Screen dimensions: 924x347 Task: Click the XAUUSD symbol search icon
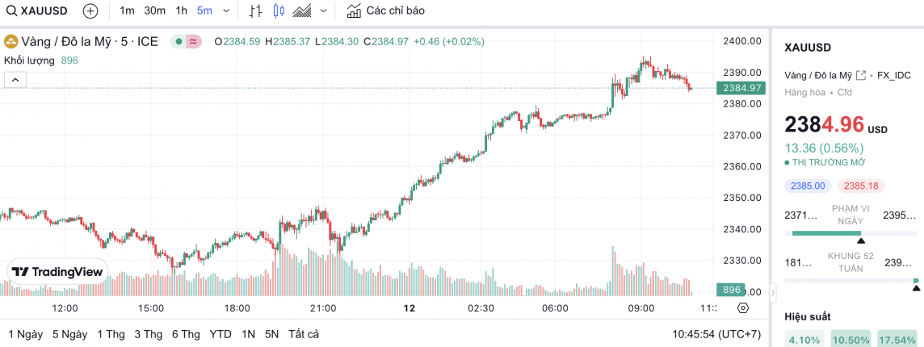click(x=10, y=11)
